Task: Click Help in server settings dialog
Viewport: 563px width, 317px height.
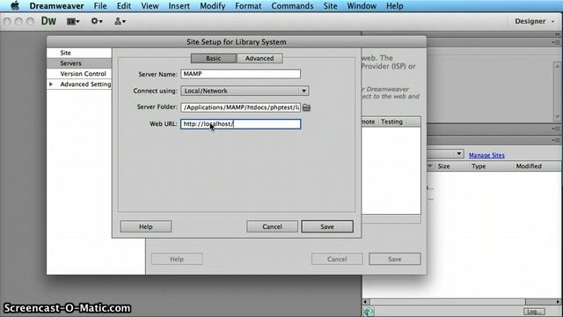Action: coord(146,227)
